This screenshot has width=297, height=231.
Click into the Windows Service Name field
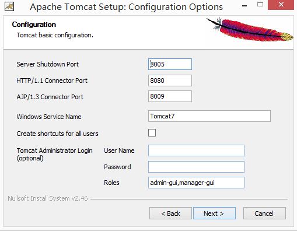209,116
